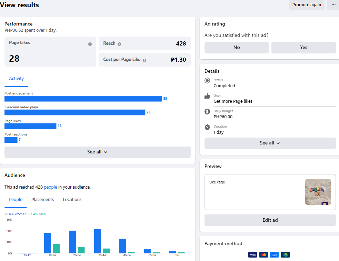Expand See all under Details
Image resolution: width=339 pixels, height=261 pixels.
[x=270, y=143]
